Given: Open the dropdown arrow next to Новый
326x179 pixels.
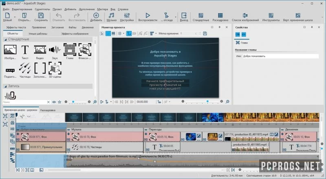Looking at the screenshot, I should coord(15,17).
